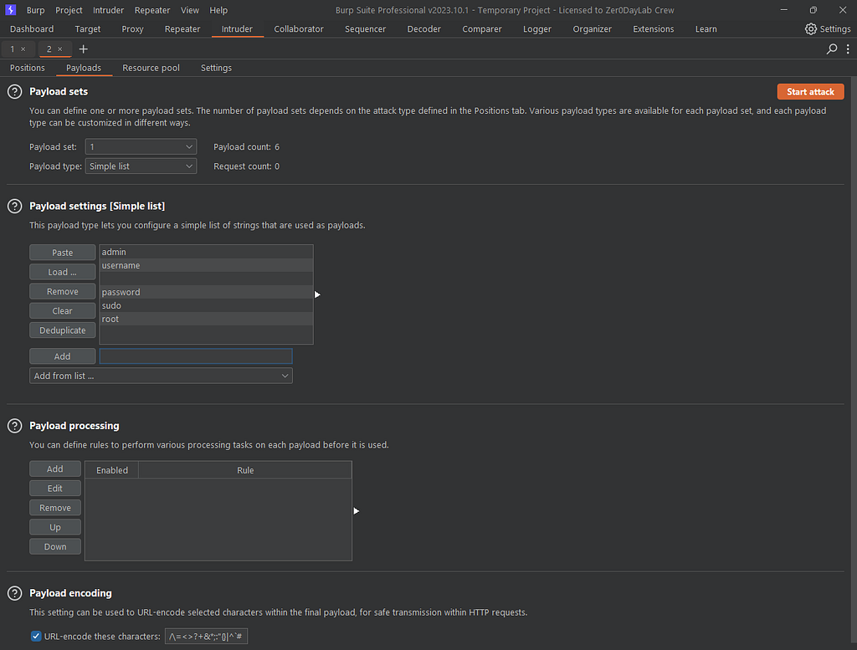Open the Intruder menu
This screenshot has height=650, width=857.
108,10
